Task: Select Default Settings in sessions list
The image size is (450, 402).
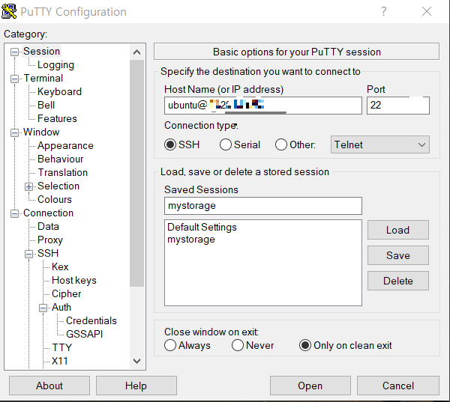Action: click(202, 228)
